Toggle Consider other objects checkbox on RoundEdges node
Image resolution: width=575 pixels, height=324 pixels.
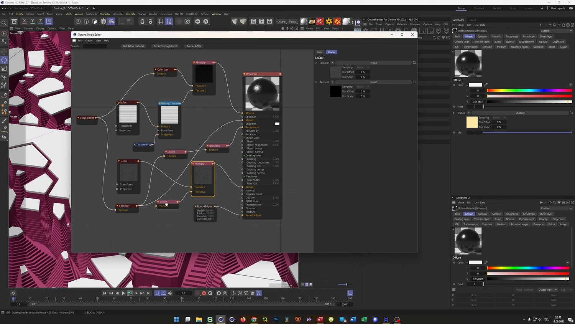coord(213,219)
